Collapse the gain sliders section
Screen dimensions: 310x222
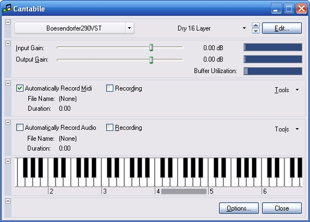(x=8, y=43)
